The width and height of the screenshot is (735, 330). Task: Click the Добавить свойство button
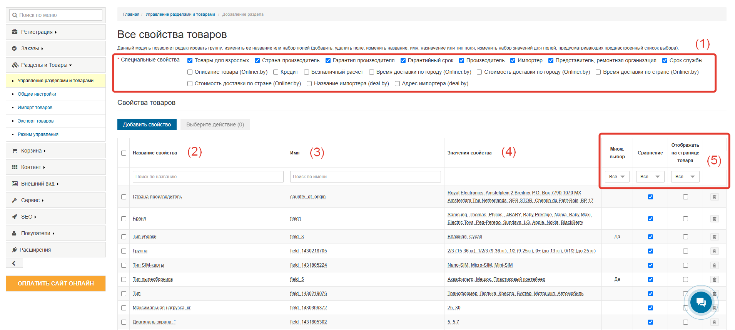(x=147, y=124)
